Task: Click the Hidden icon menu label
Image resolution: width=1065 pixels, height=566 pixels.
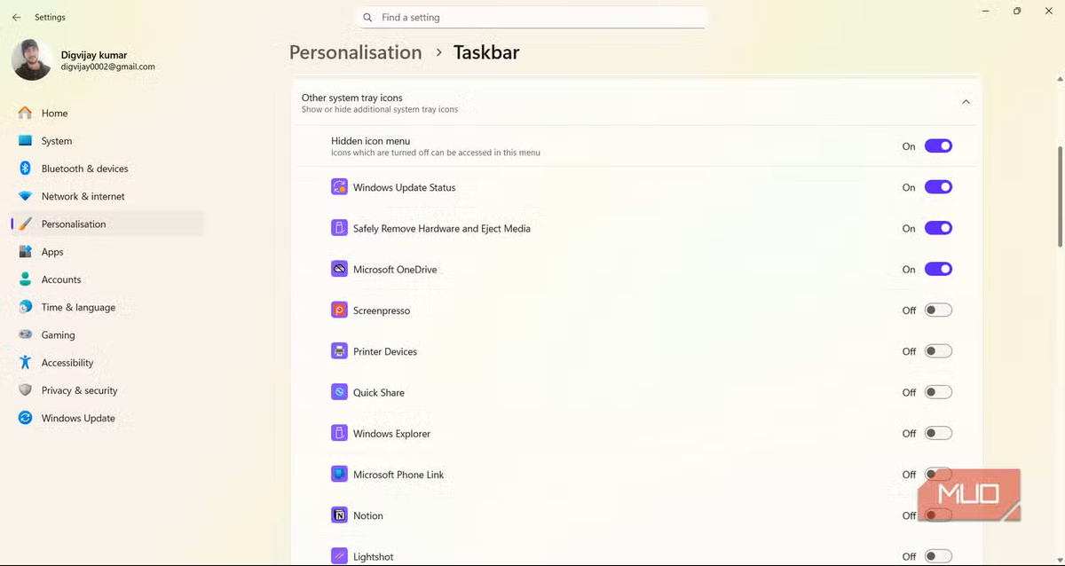Action: tap(371, 141)
